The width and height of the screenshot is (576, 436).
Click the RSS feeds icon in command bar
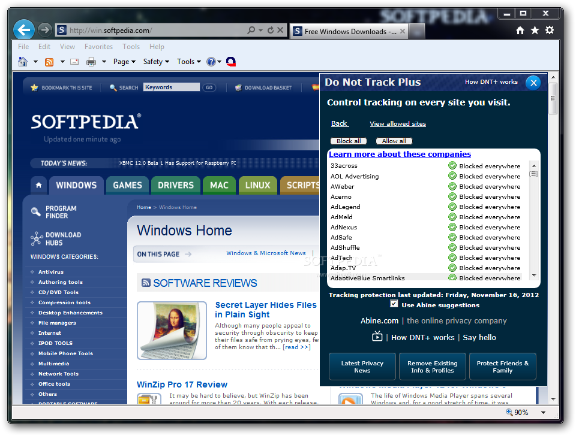click(x=49, y=62)
